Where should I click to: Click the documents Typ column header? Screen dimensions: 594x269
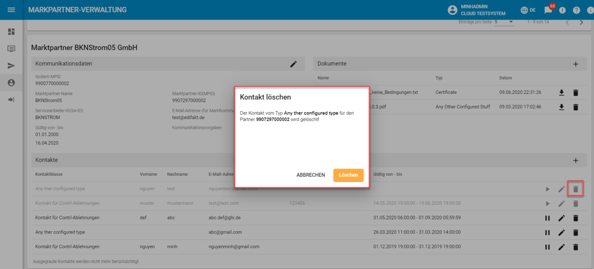click(439, 78)
